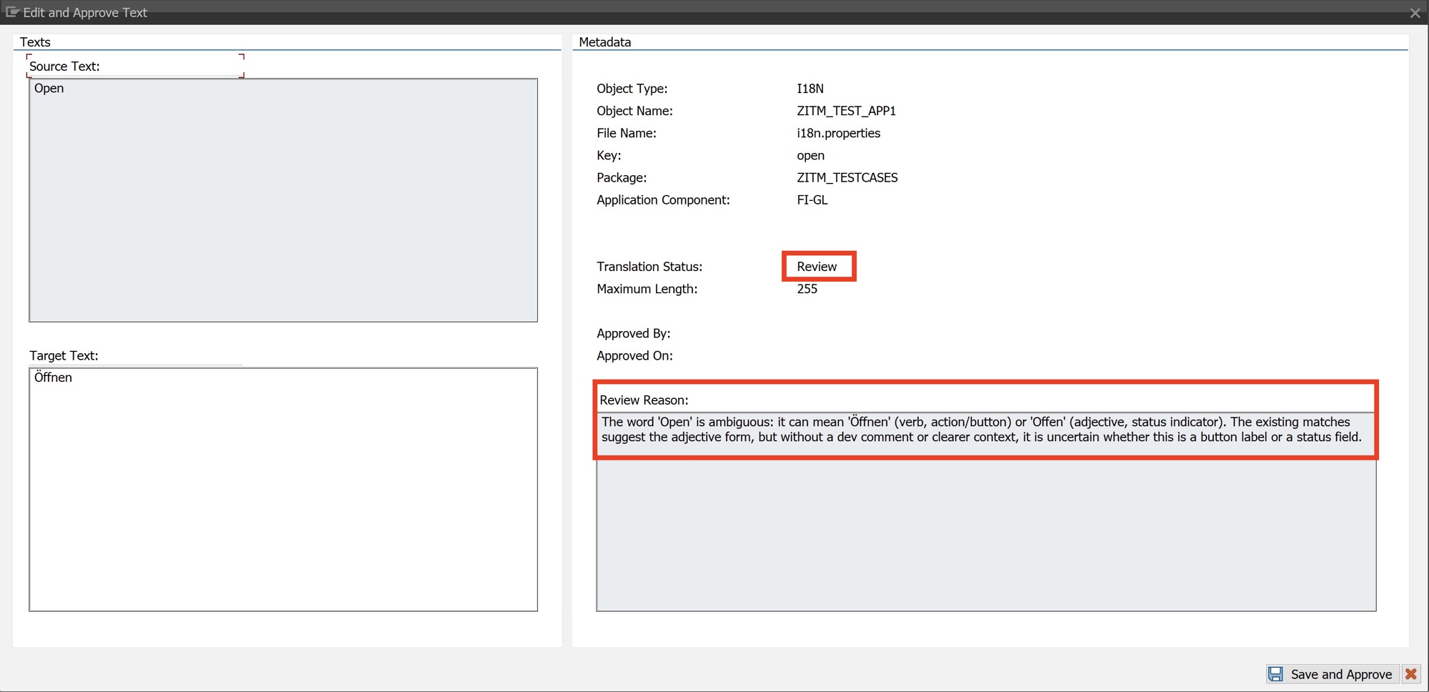The height and width of the screenshot is (692, 1429).
Task: Click the object name ZITM_TEST_APP1
Action: (846, 111)
